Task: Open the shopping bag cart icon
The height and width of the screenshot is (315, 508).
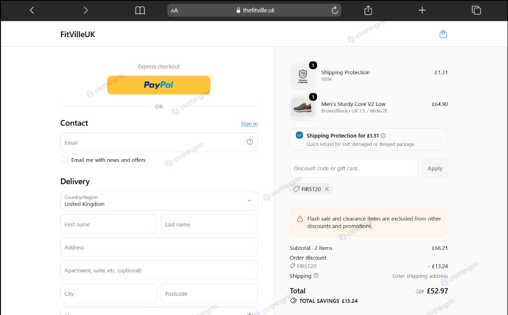Action: tap(443, 34)
